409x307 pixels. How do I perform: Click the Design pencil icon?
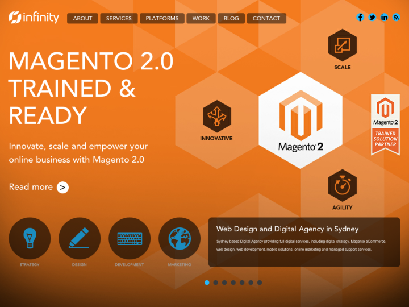tap(80, 238)
